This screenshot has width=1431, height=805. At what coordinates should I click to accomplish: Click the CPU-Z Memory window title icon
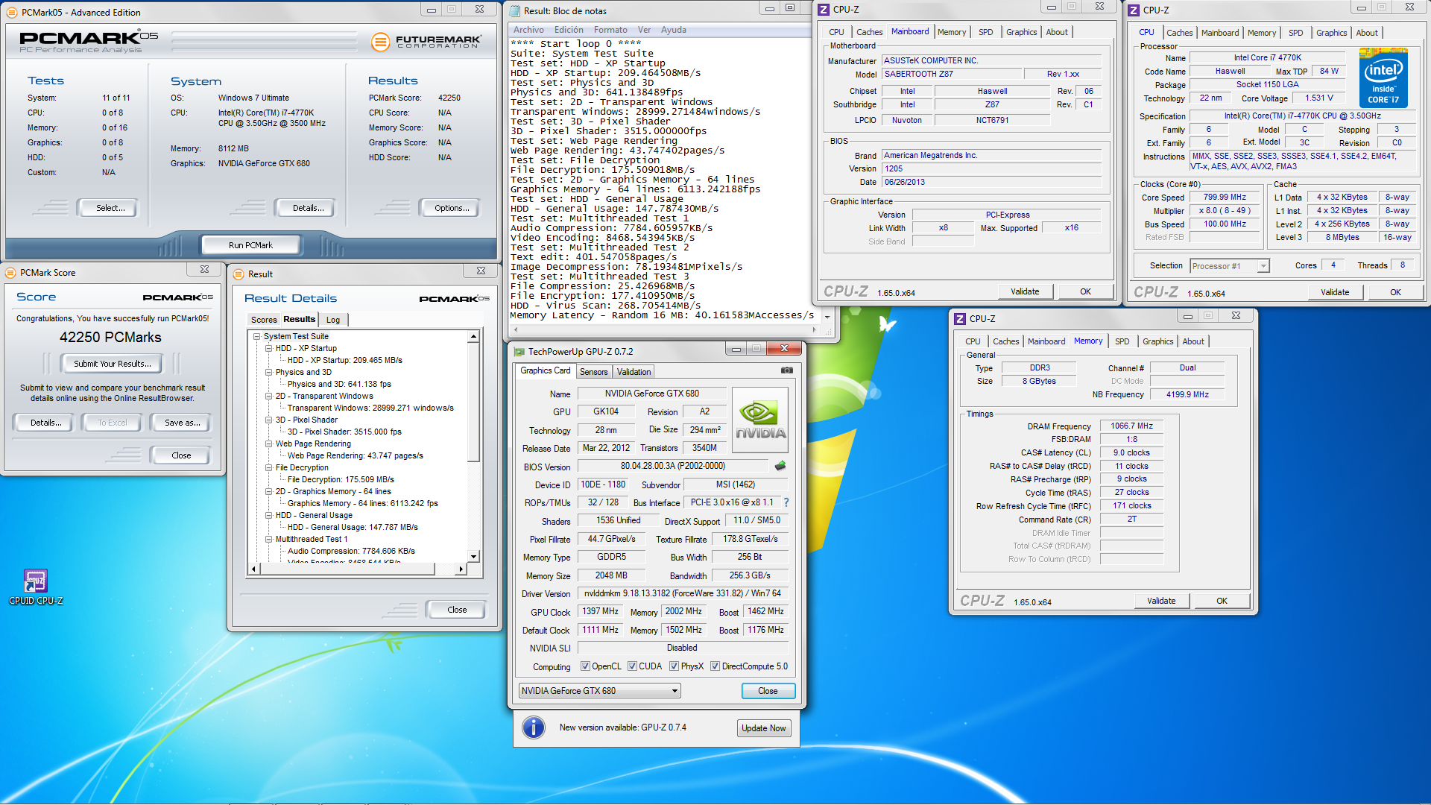coord(960,318)
